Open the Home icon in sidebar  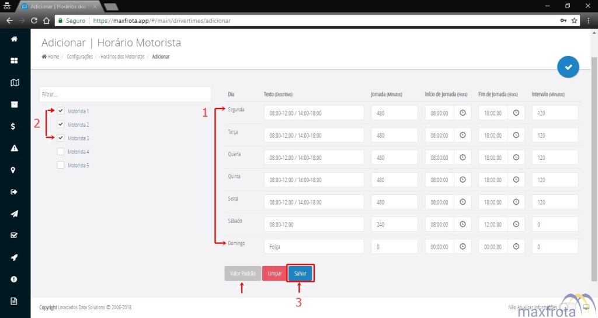coord(15,39)
